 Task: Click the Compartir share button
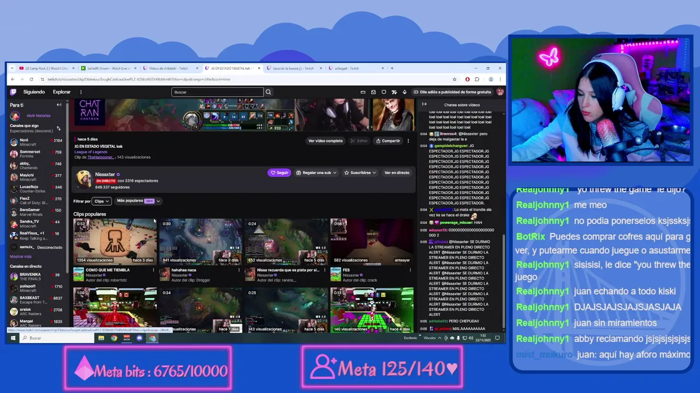pyautogui.click(x=388, y=141)
